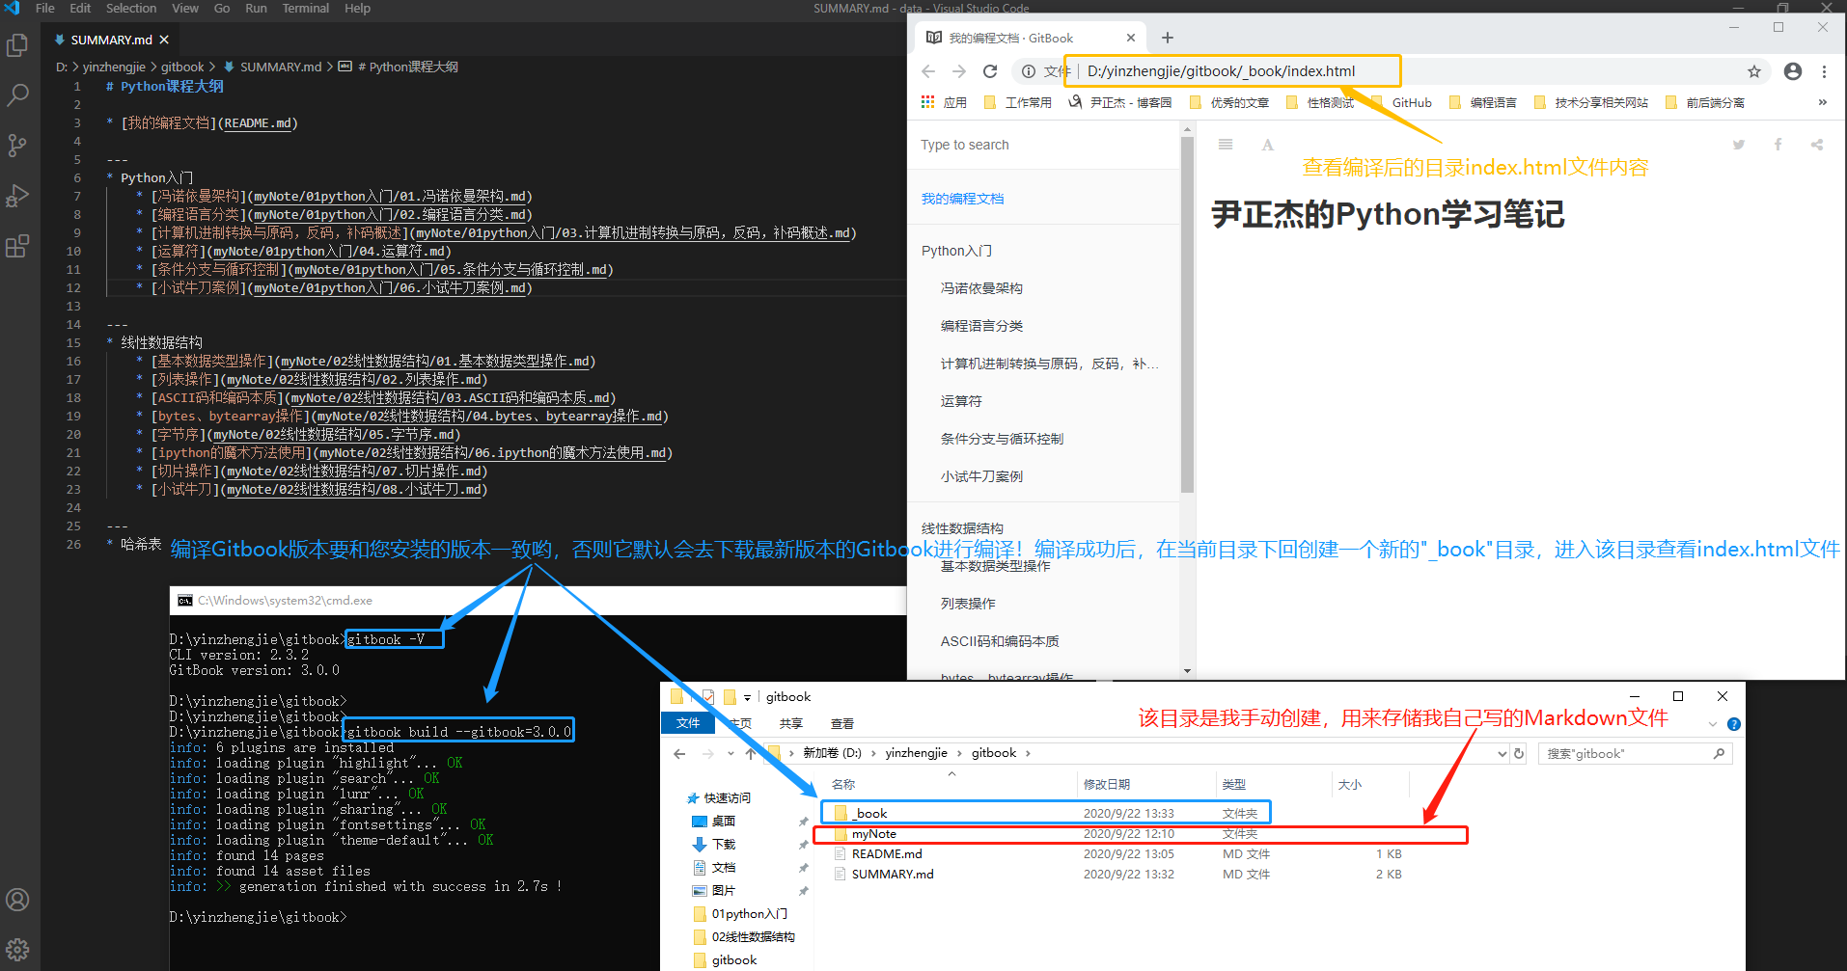Unpin 桌面 from Quick access
1847x971 pixels.
(803, 821)
